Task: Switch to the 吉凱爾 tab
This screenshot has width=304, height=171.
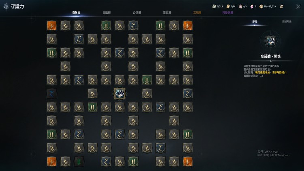Action: click(x=107, y=13)
